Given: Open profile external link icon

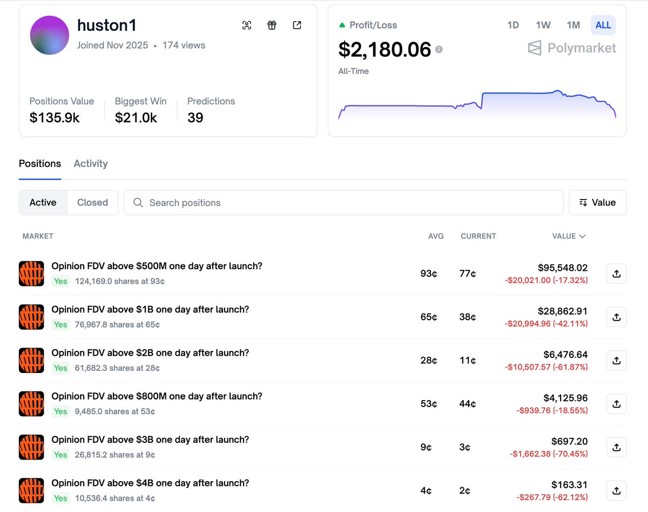Looking at the screenshot, I should 297,25.
